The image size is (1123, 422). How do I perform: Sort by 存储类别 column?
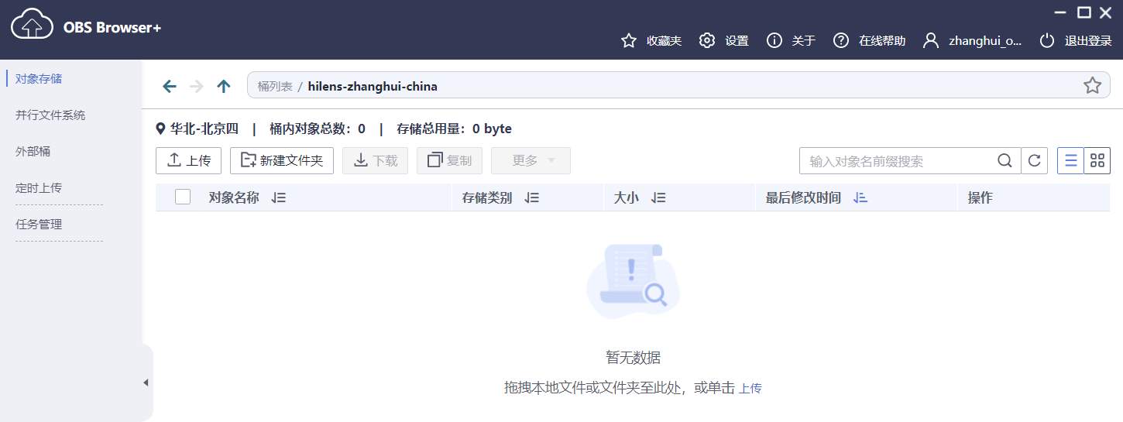[x=532, y=197]
